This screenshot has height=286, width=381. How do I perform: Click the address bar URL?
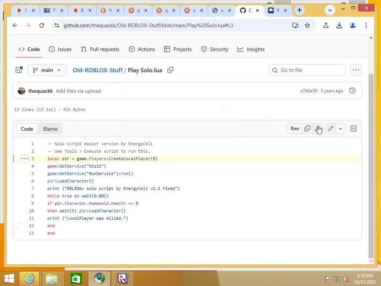(148, 25)
